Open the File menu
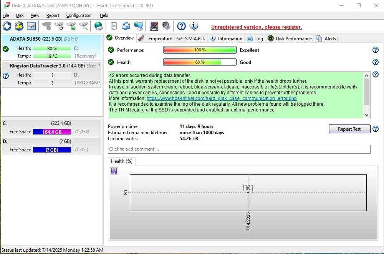The width and height of the screenshot is (384, 254). click(x=6, y=15)
